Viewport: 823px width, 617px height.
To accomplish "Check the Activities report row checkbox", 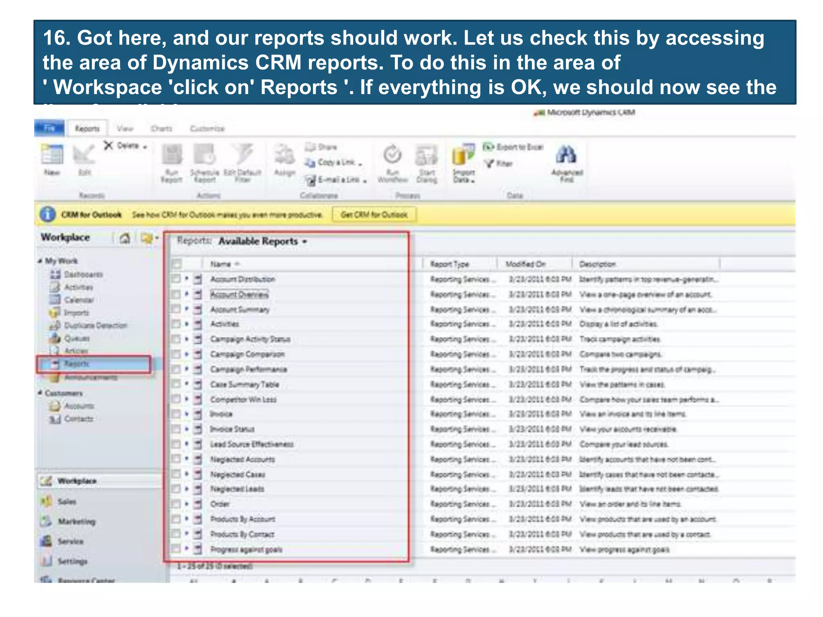I will tap(176, 324).
